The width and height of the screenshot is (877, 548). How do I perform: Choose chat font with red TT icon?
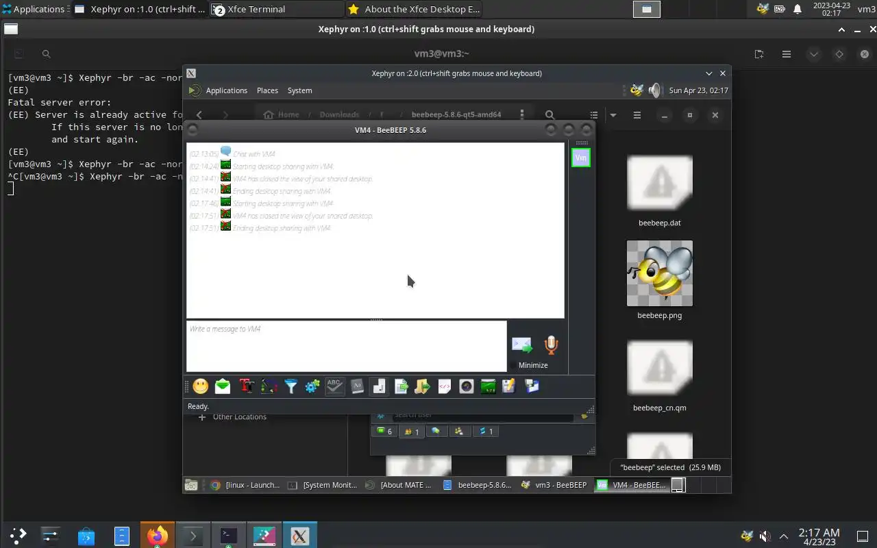(247, 386)
